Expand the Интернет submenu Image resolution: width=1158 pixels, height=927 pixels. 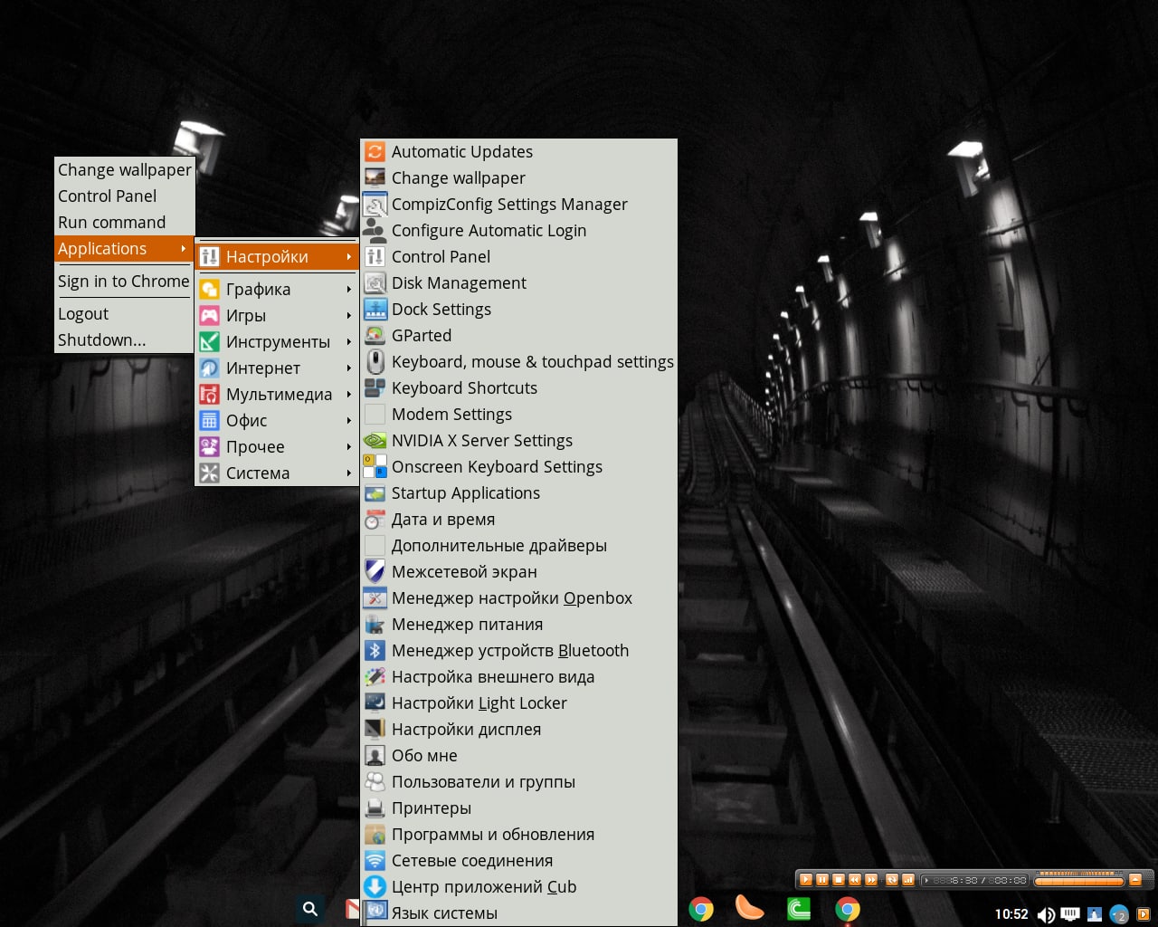coord(276,368)
